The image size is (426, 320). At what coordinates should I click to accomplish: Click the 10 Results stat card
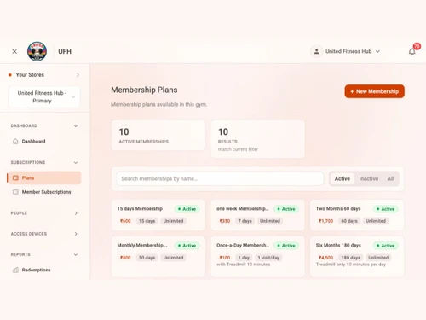click(258, 139)
